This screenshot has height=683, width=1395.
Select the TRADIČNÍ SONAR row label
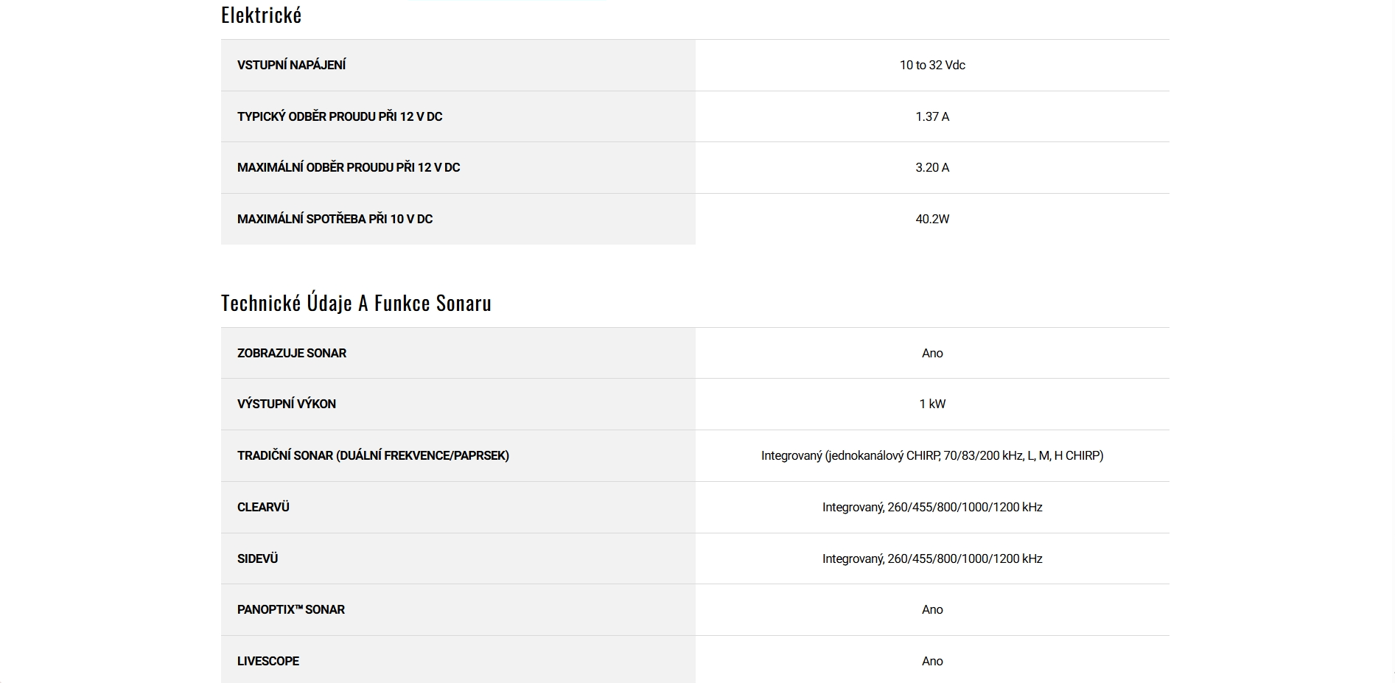[x=373, y=455]
